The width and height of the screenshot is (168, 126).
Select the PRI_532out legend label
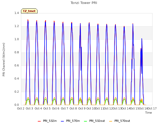(x=97, y=121)
